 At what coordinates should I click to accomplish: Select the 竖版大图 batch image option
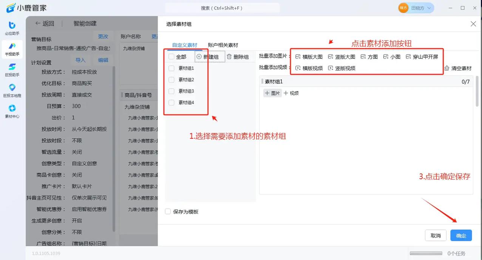342,57
